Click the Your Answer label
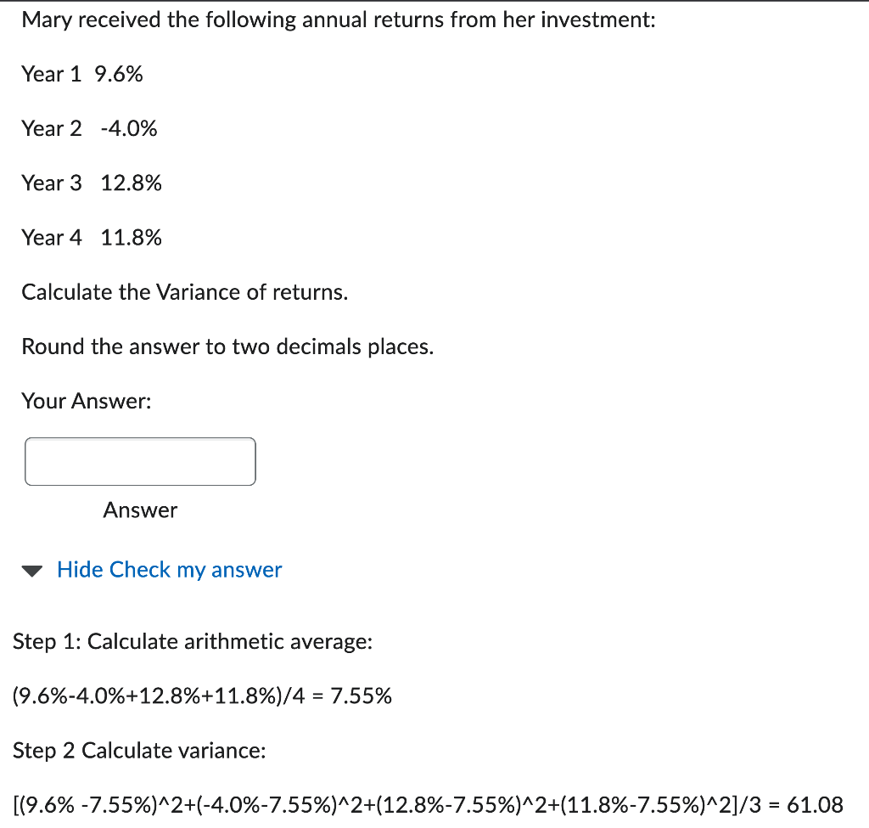869x828 pixels. (x=84, y=401)
